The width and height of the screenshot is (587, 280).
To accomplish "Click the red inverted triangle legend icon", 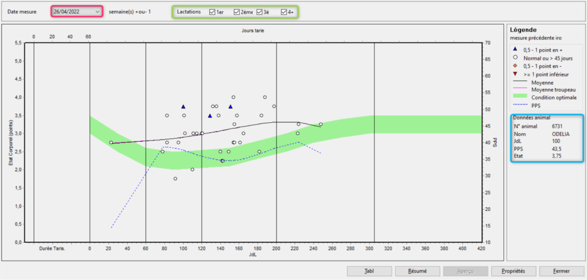I will click(x=516, y=74).
